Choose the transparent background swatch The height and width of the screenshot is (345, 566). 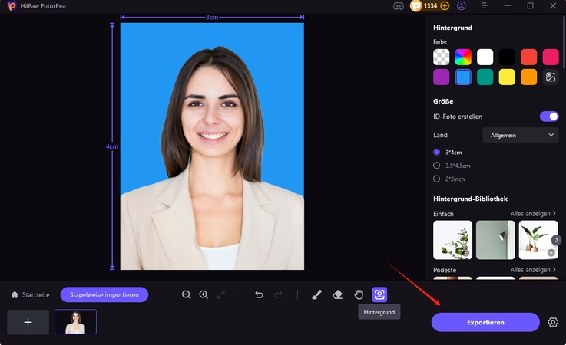point(441,57)
